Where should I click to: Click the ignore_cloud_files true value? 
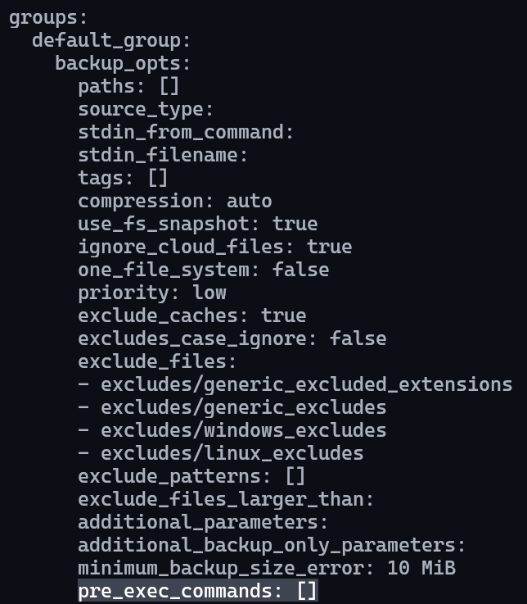click(329, 248)
